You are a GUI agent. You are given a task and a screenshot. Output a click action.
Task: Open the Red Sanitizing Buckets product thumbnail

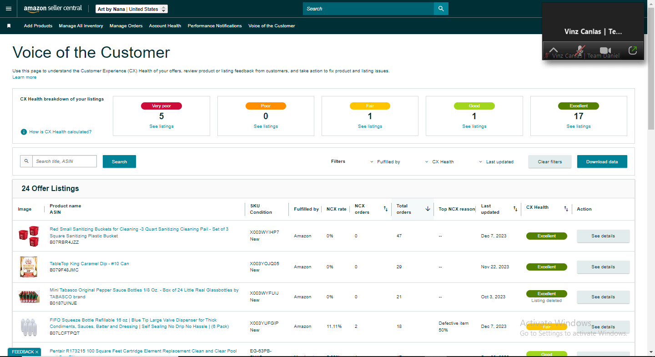[x=29, y=236]
